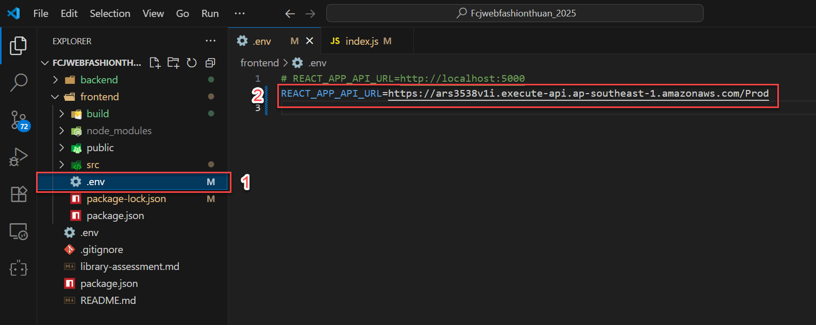The height and width of the screenshot is (325, 816).
Task: Open the Run menu
Action: pos(210,13)
